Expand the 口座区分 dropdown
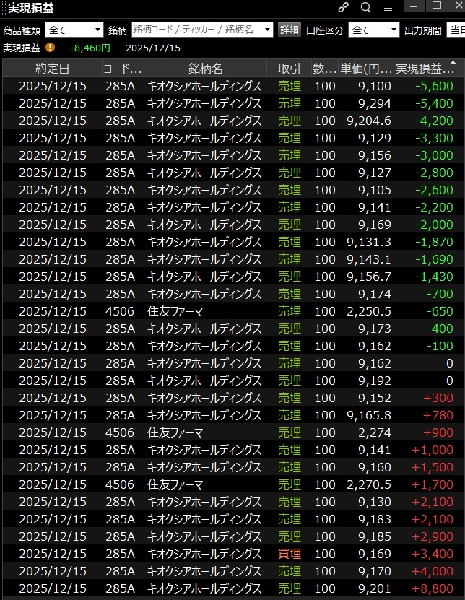This screenshot has width=465, height=600. click(x=394, y=30)
